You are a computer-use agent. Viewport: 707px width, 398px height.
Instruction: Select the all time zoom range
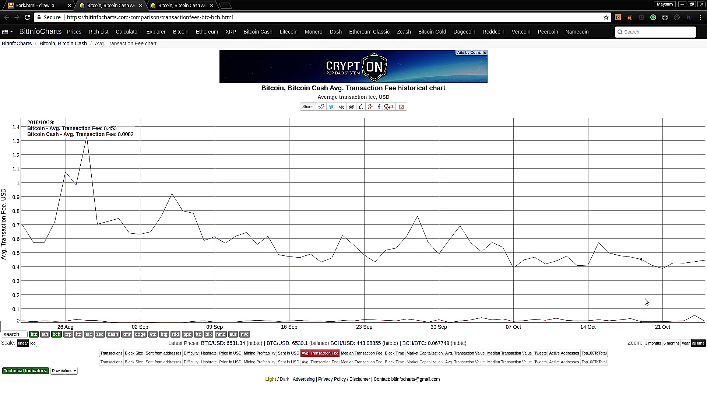(x=698, y=343)
